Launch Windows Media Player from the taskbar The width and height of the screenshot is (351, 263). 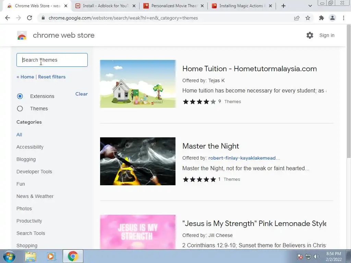click(x=51, y=256)
